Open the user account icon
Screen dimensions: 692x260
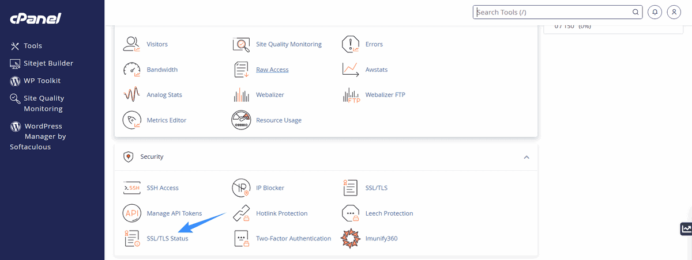coord(674,12)
